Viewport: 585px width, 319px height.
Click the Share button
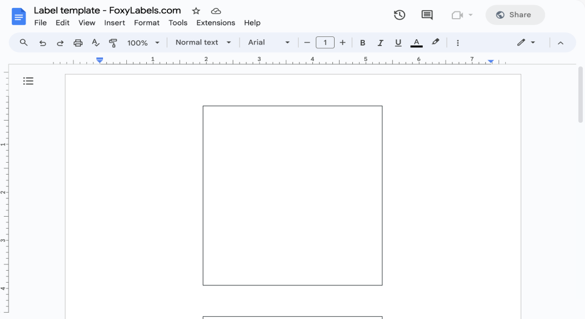(x=515, y=15)
